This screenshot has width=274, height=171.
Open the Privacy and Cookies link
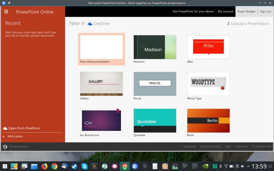(x=210, y=147)
